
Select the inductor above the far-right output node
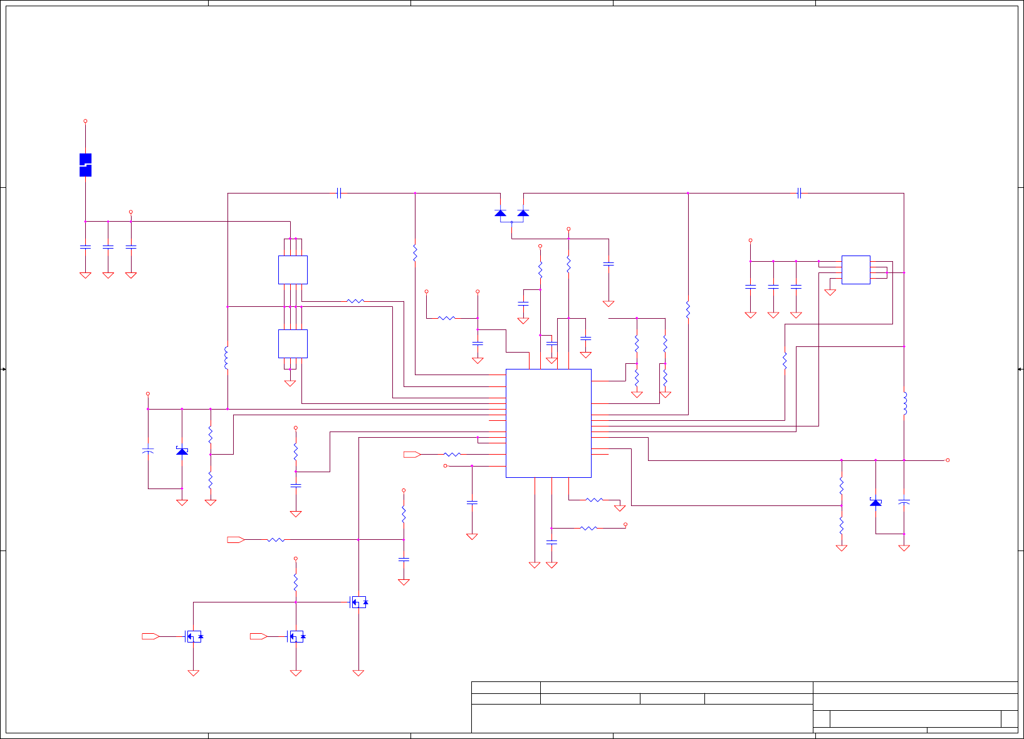(x=904, y=403)
